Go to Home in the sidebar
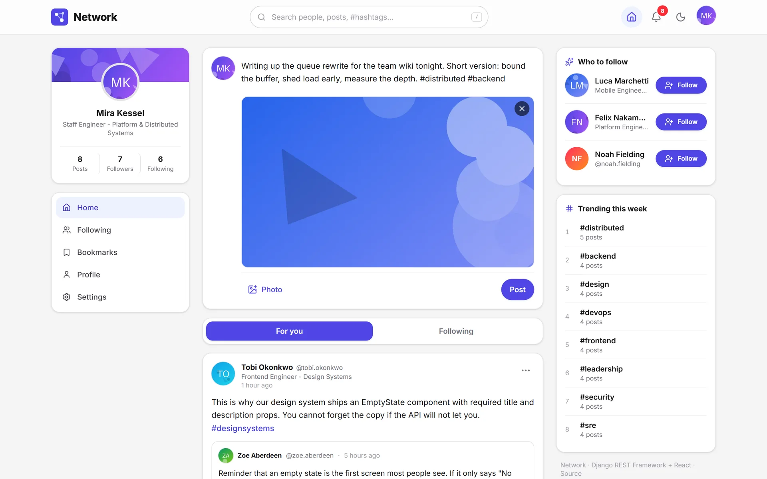This screenshot has height=479, width=767. point(120,208)
